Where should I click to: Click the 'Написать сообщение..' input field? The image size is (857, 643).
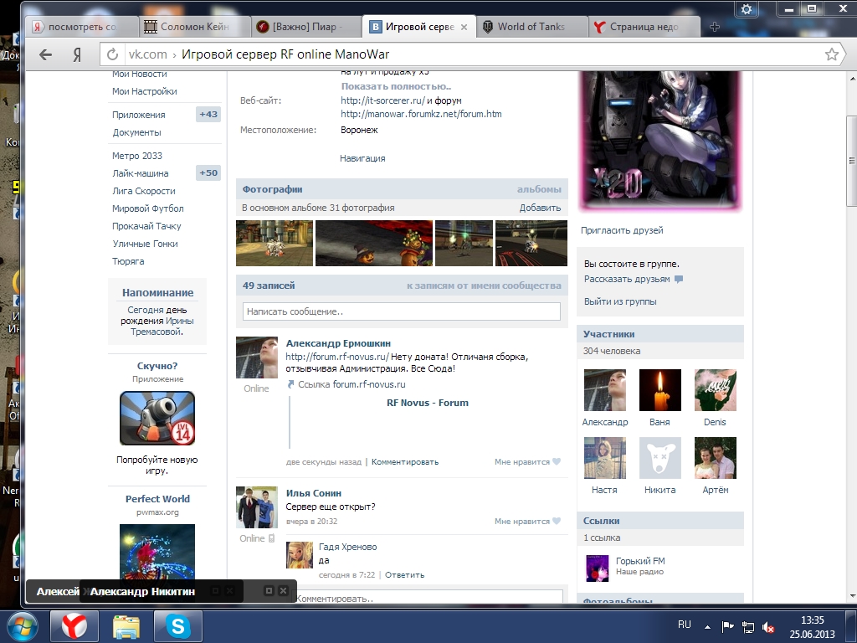[402, 311]
